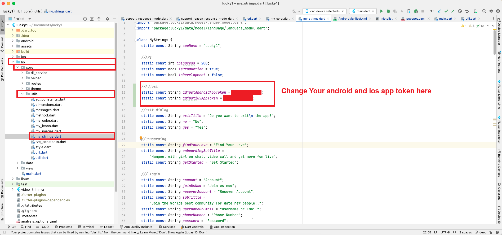Click the Search Everywhere magnifier icon

pos(484,11)
